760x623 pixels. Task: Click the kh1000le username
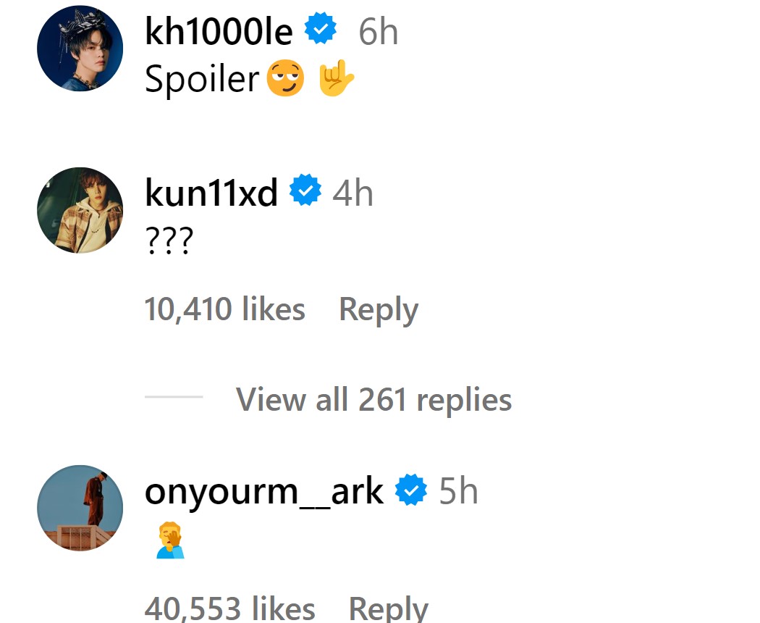(x=219, y=32)
